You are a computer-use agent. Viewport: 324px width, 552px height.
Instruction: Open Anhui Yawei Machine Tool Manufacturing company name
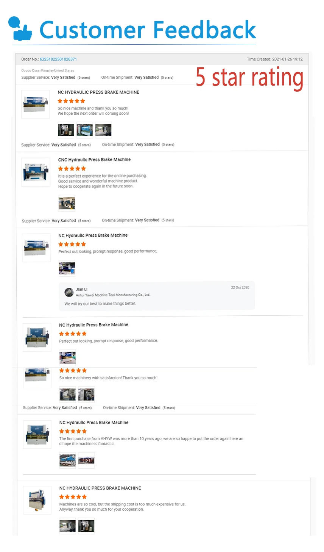point(113,295)
